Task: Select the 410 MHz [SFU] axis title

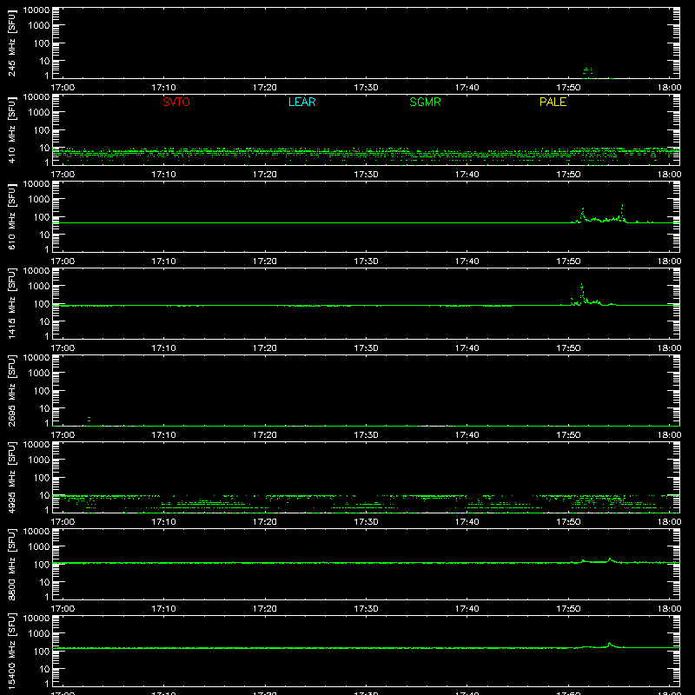Action: pos(11,129)
